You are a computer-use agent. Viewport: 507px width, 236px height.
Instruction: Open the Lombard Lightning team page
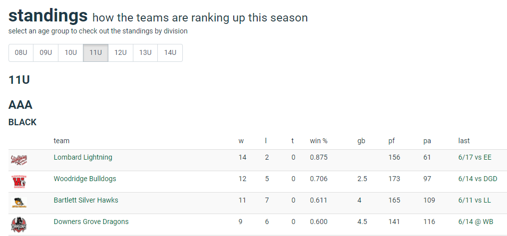[x=83, y=157]
